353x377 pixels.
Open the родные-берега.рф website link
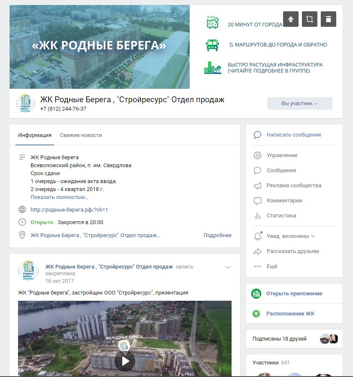click(69, 209)
